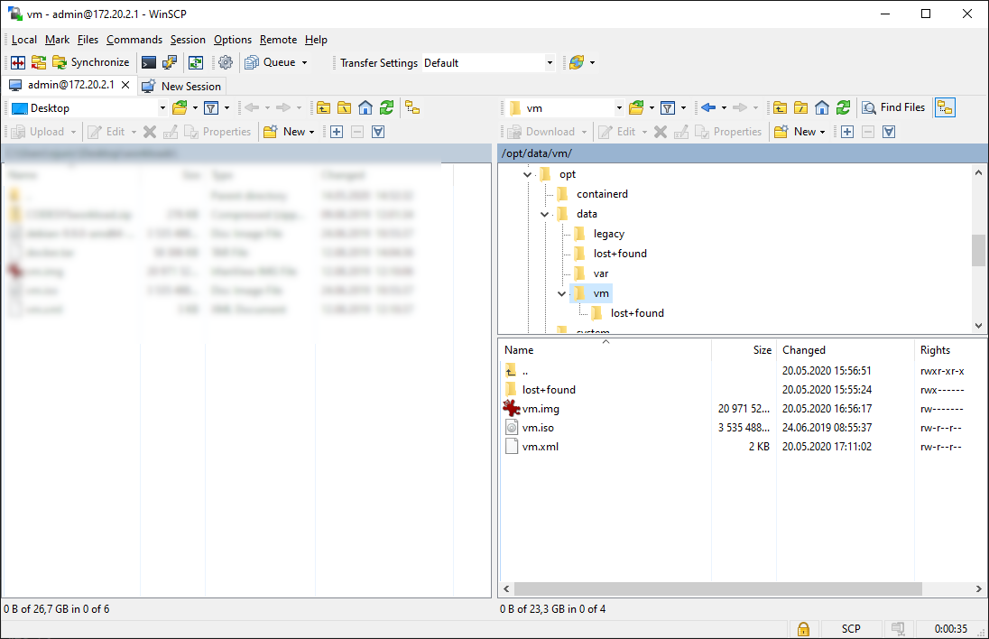Collapse the data folder in tree
The height and width of the screenshot is (639, 989).
(x=544, y=214)
